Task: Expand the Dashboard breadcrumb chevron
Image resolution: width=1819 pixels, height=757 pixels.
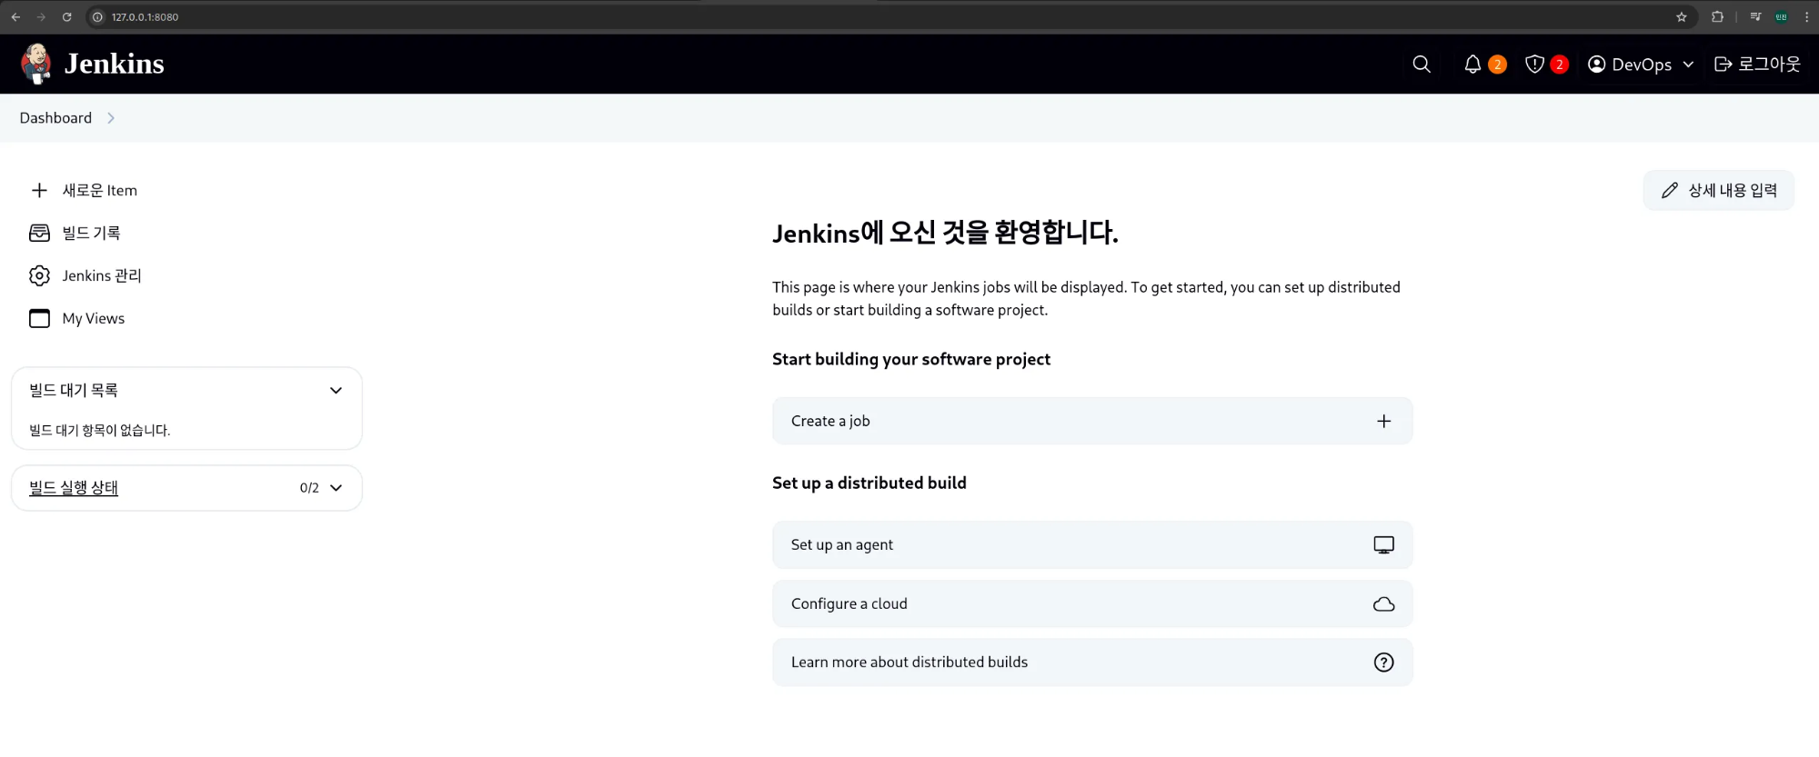Action: (111, 118)
